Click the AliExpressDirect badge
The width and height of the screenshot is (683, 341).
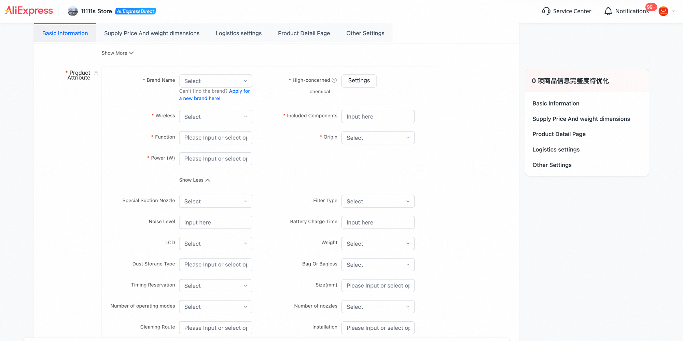tap(136, 11)
